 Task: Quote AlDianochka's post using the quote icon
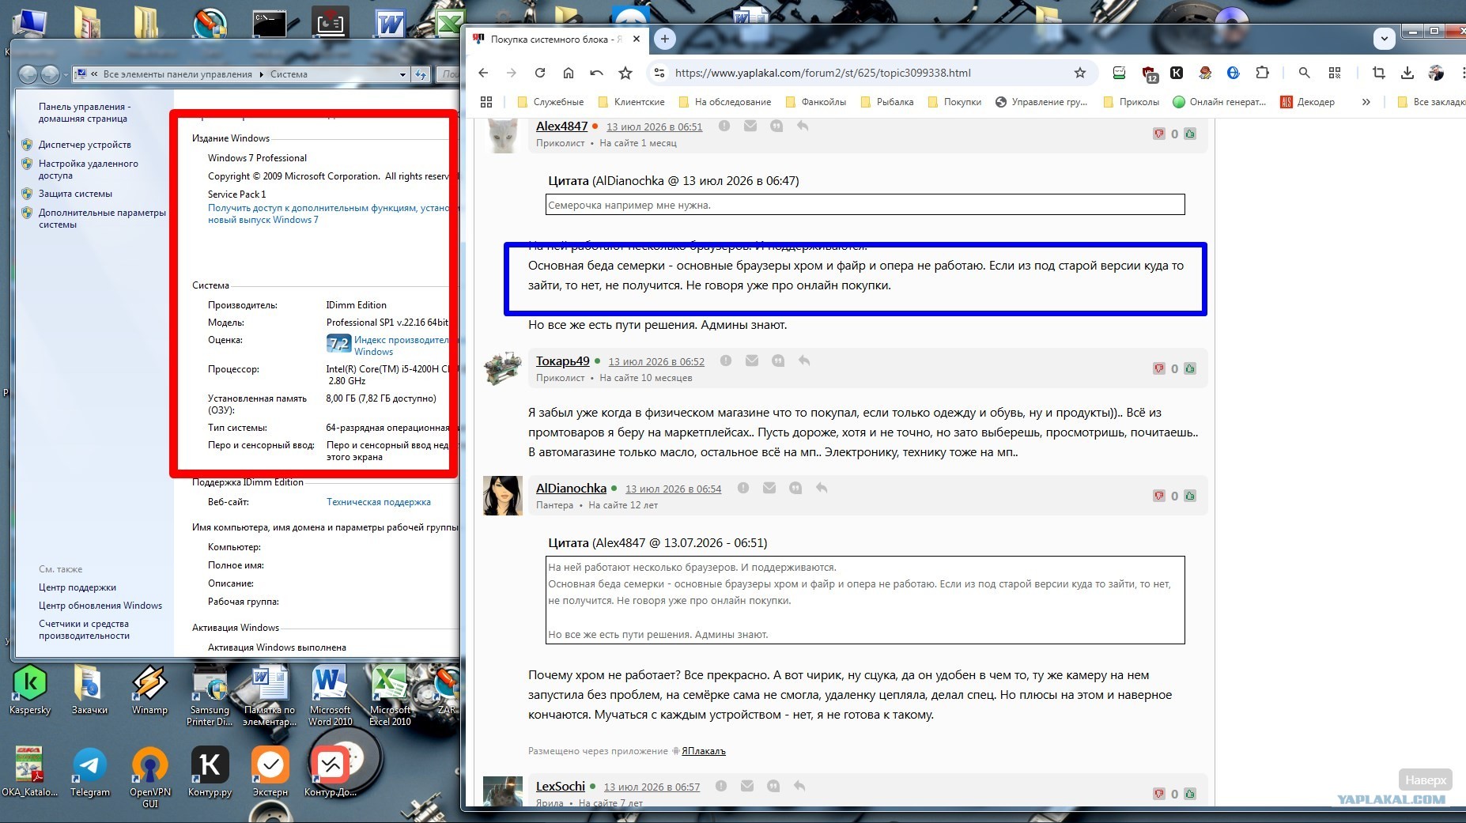tap(795, 489)
